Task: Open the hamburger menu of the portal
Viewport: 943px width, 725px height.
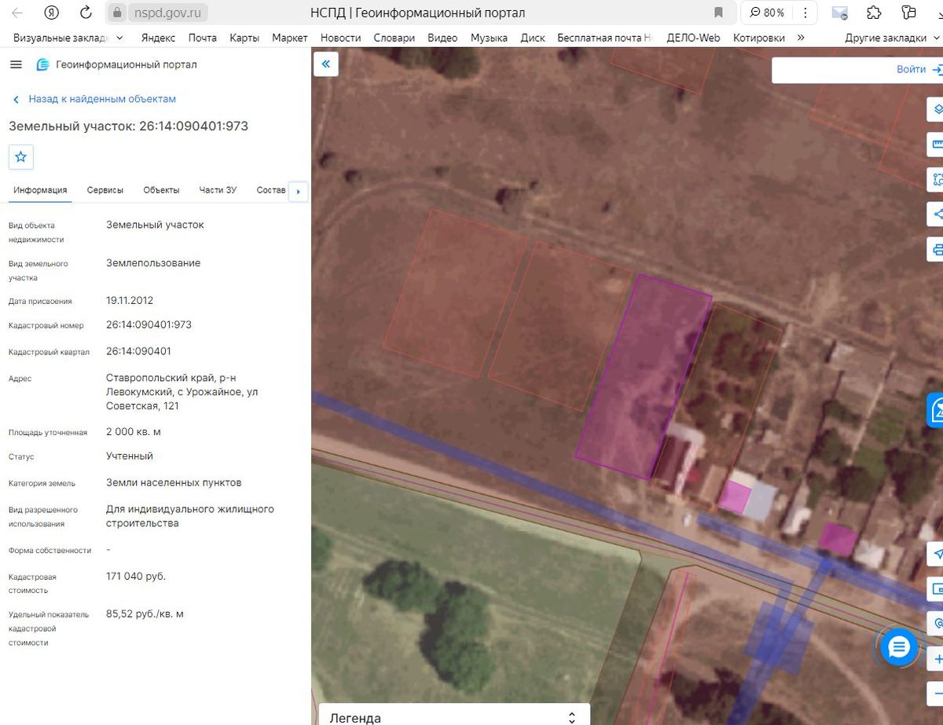Action: [x=16, y=64]
